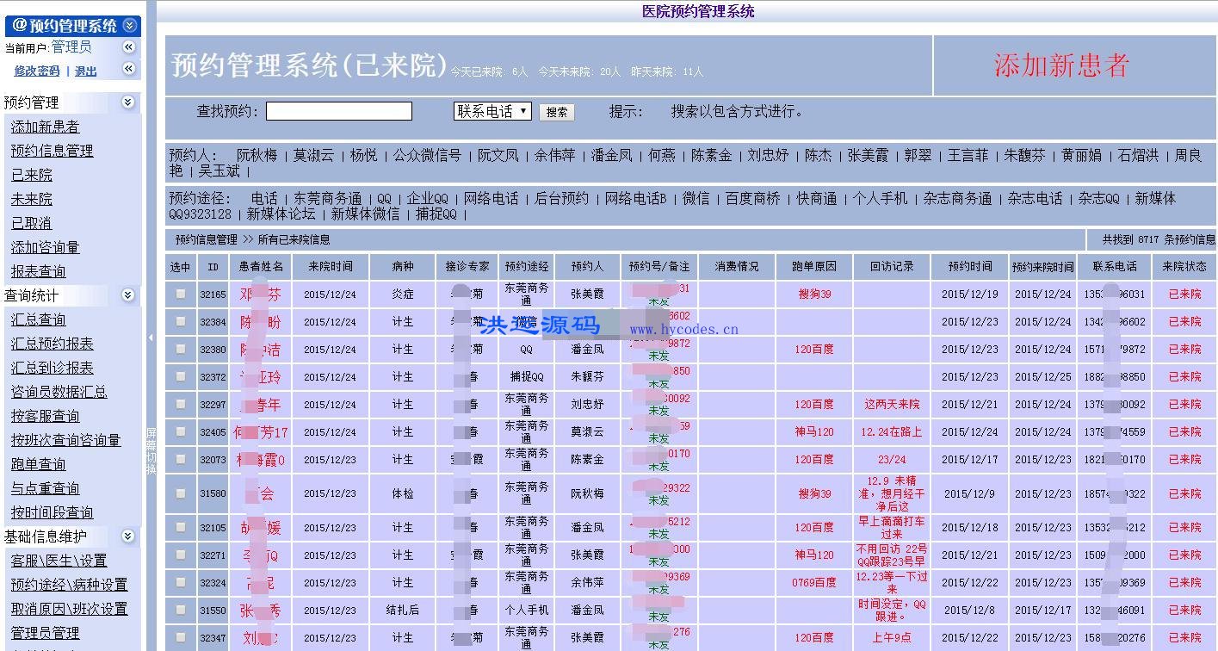Open 管理员管理 sidebar item
Screen dimensions: 1218x651
click(45, 633)
